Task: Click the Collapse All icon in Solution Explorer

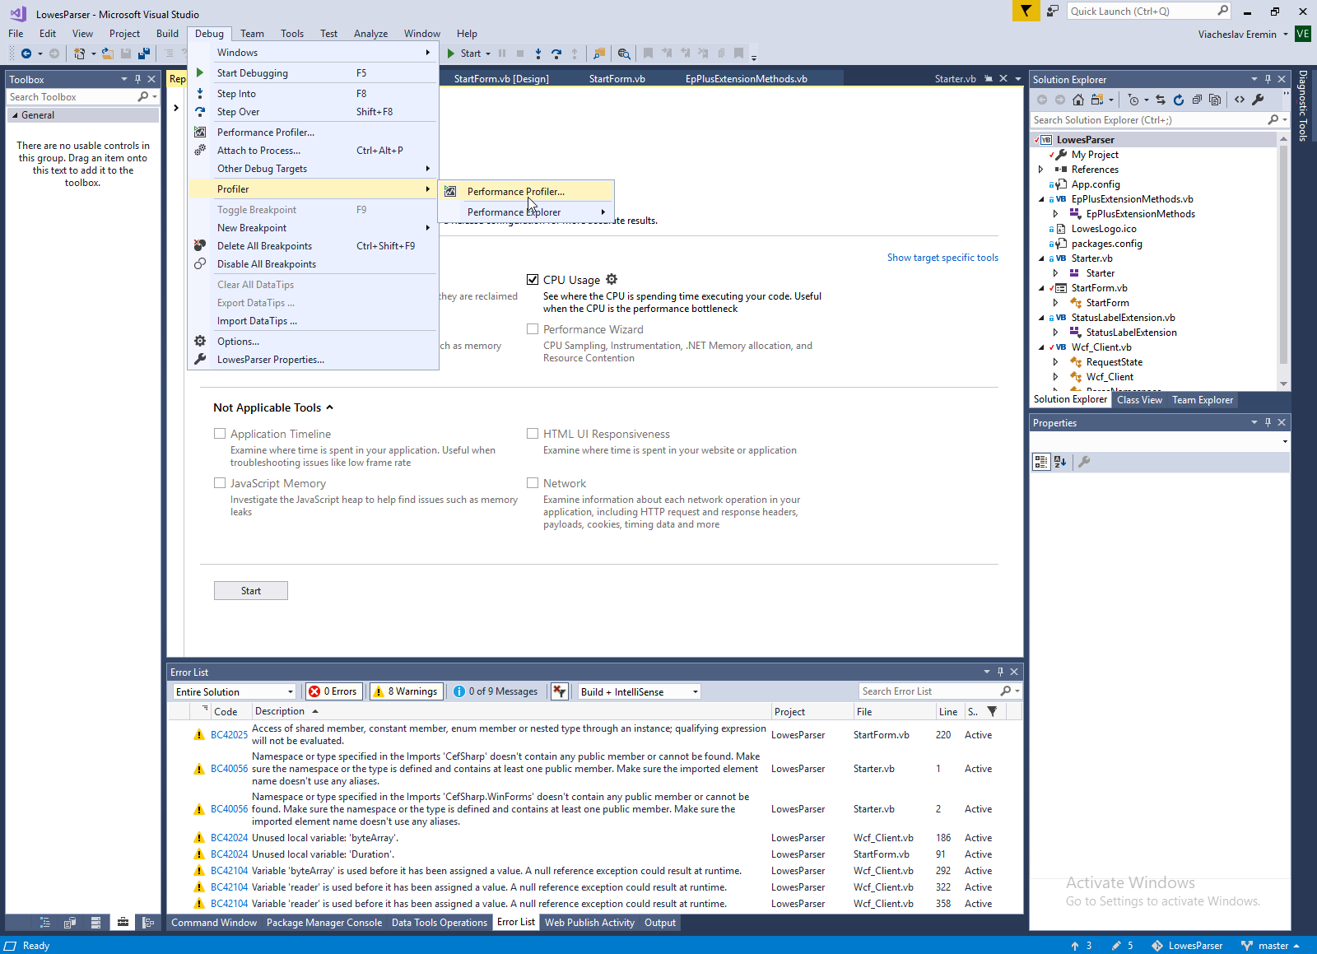Action: (x=1197, y=100)
